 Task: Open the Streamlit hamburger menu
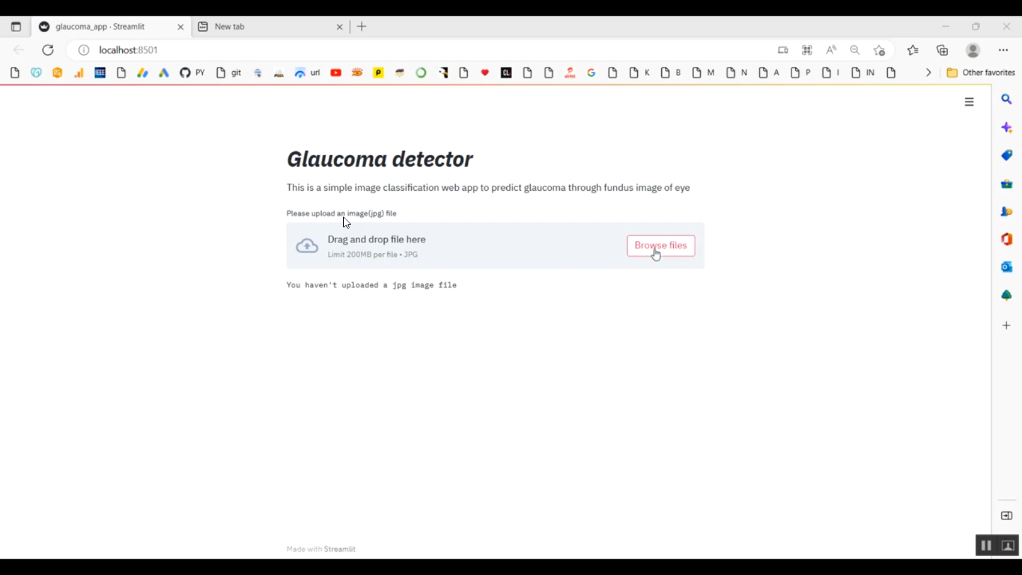tap(969, 102)
